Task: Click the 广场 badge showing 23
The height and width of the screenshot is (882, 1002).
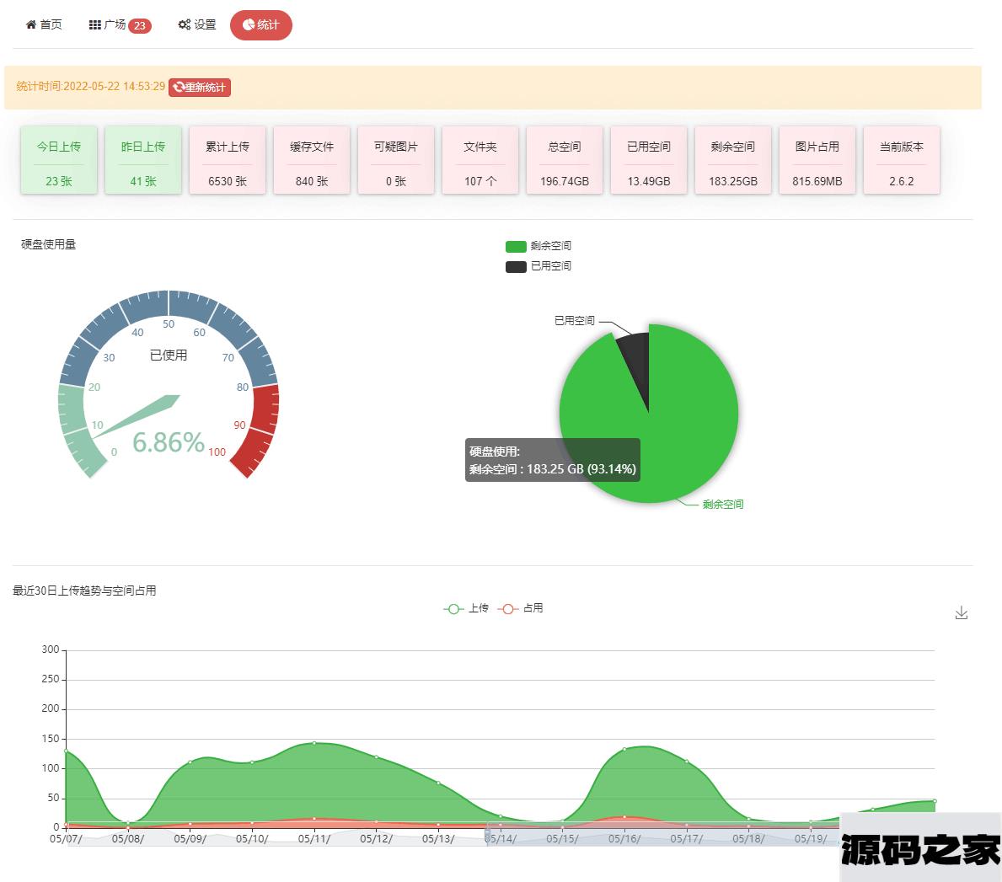Action: tap(140, 26)
